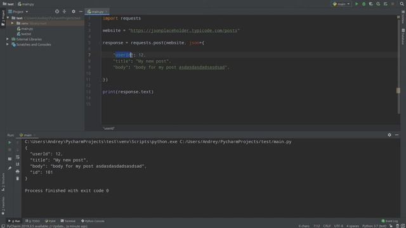Open the Python Console tool window tab

[x=93, y=221]
